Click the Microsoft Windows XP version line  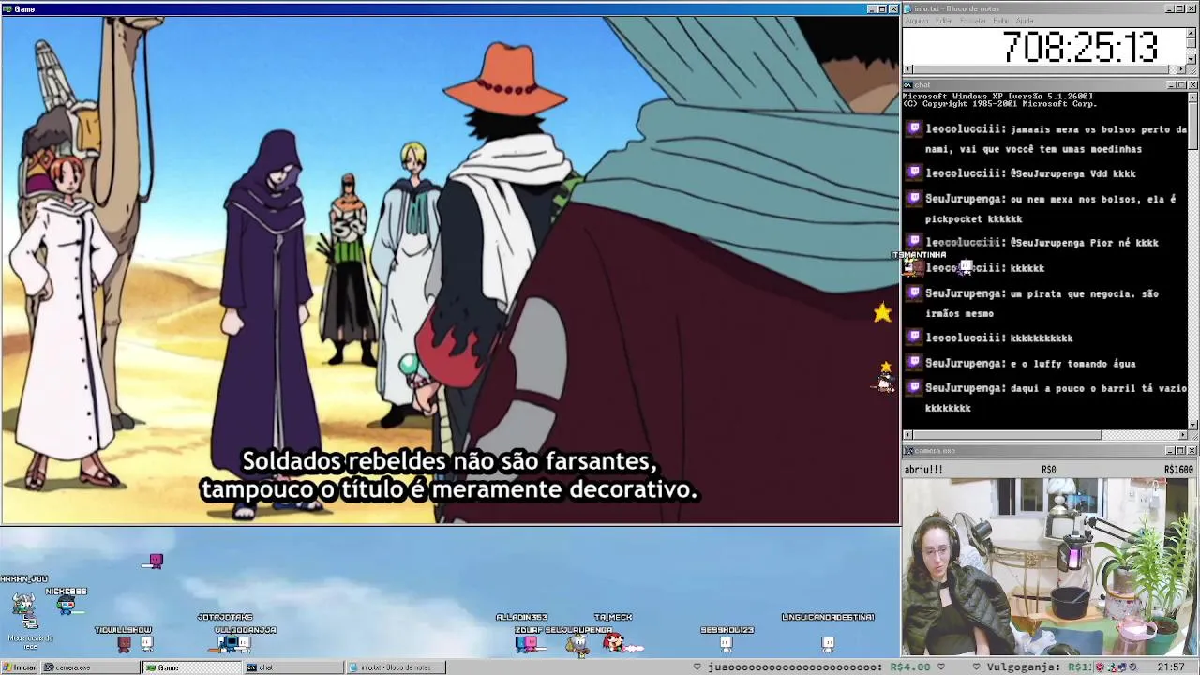[997, 96]
